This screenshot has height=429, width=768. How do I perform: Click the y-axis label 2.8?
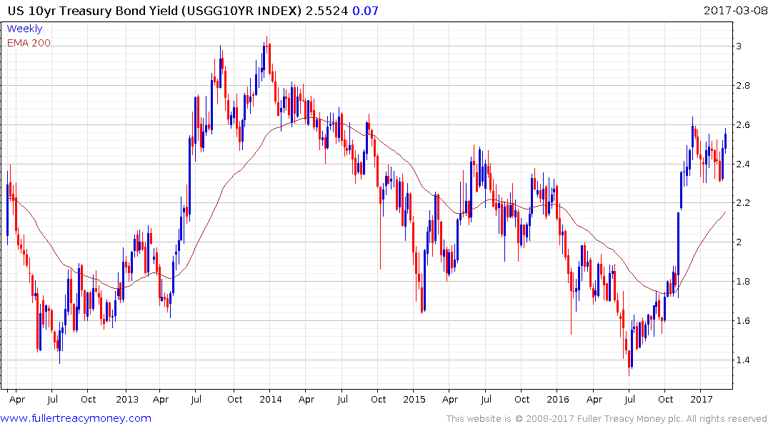click(x=743, y=85)
